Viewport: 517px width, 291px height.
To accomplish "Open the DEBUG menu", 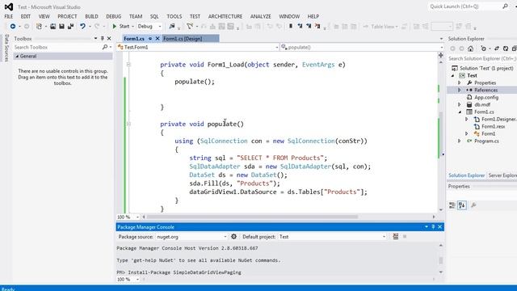I will coord(114,16).
